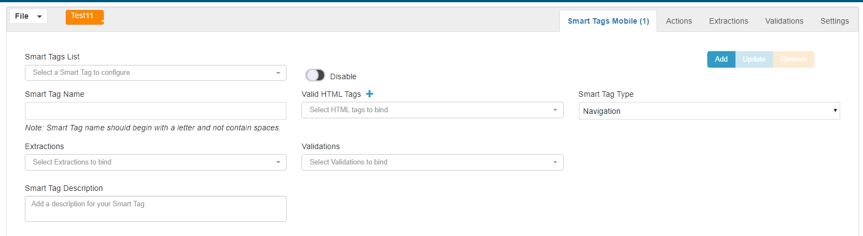Viewport: 863px width, 236px height.
Task: Expand the Smart Tags List dropdown
Action: click(x=156, y=73)
